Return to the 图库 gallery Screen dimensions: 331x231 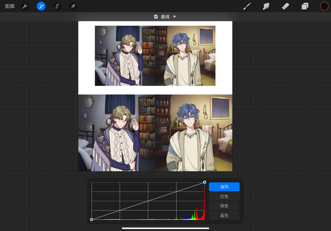point(10,6)
